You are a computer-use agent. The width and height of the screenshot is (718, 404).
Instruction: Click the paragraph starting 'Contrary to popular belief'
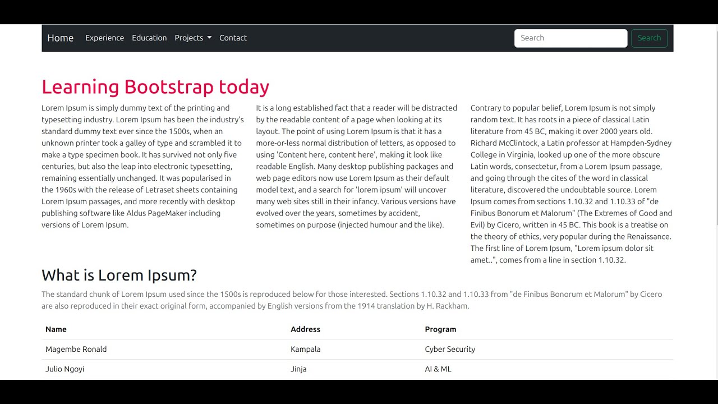572,184
